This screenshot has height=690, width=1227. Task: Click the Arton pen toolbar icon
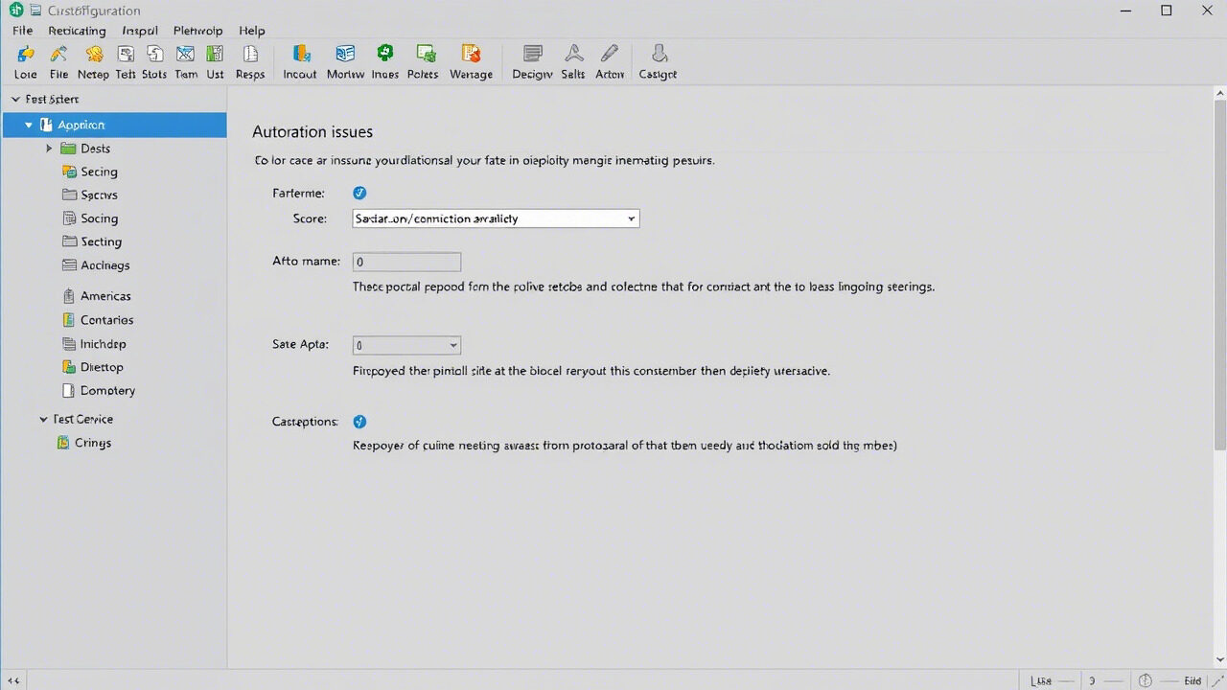pyautogui.click(x=610, y=55)
